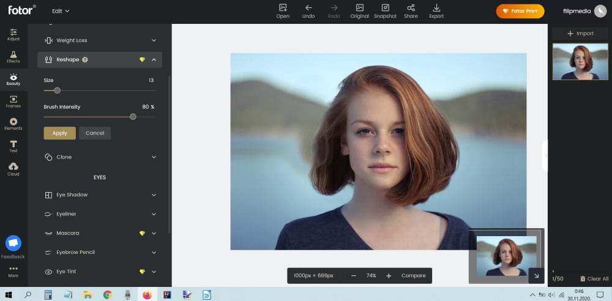Open the Frames tab in sidebar
The image size is (612, 301).
pyautogui.click(x=13, y=102)
